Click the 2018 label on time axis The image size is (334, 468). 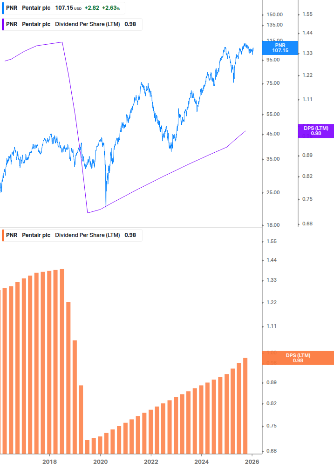(x=49, y=462)
